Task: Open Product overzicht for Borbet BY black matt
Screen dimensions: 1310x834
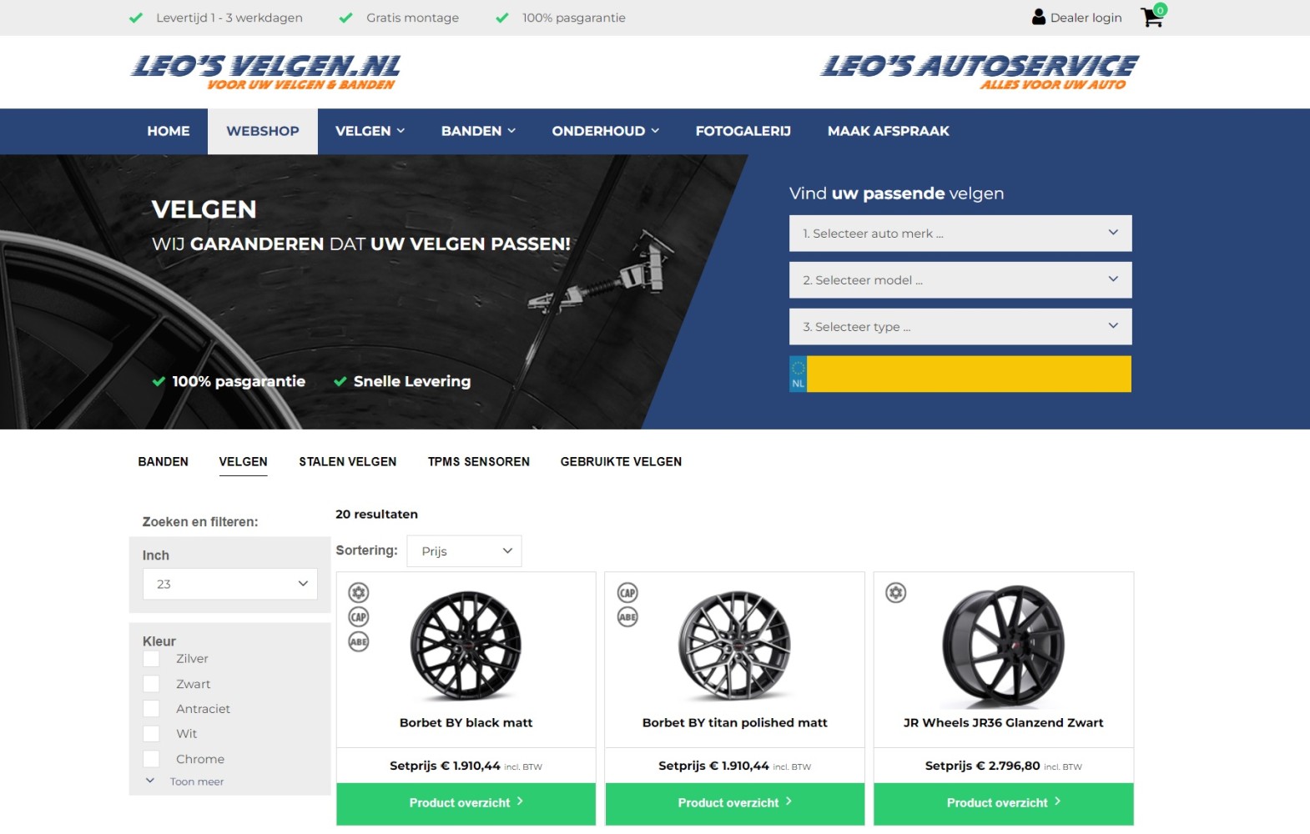Action: [x=466, y=803]
